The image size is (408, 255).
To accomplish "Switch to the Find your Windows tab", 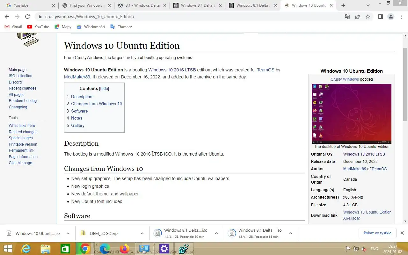I will click(x=86, y=5).
